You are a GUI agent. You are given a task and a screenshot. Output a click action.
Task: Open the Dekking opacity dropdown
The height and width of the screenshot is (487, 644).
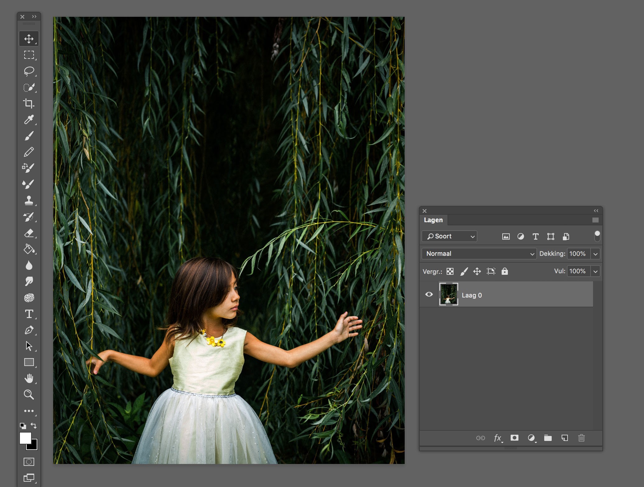click(596, 254)
